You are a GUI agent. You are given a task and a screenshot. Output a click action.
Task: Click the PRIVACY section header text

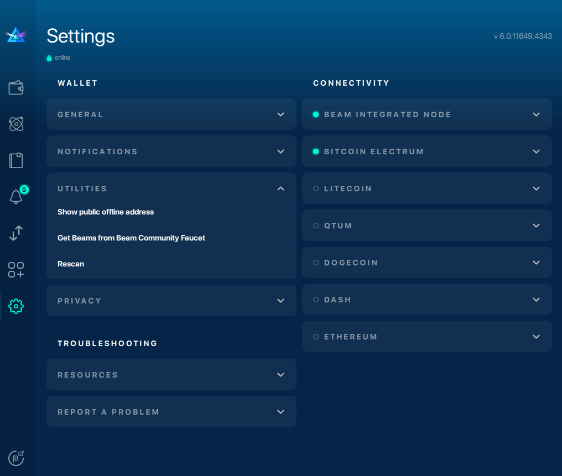[79, 301]
